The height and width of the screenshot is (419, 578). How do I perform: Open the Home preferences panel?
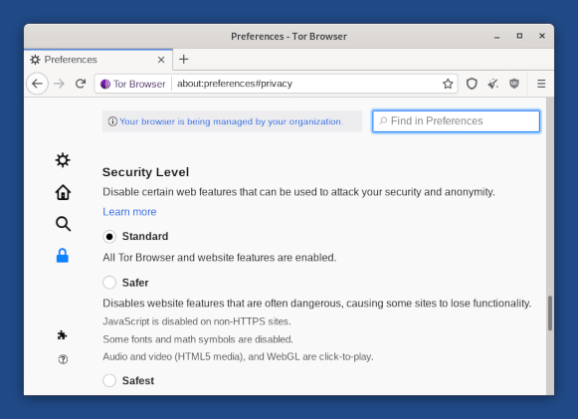pyautogui.click(x=63, y=192)
